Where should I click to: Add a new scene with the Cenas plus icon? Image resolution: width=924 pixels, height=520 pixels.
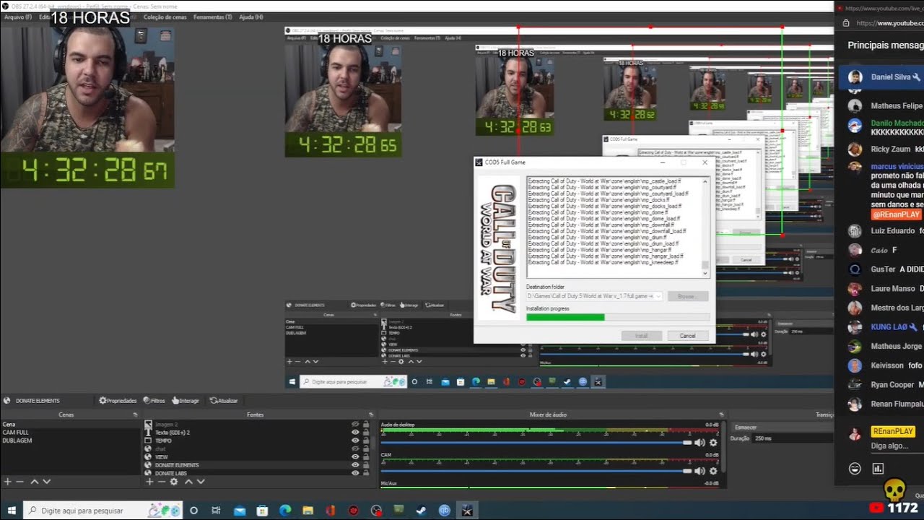7,482
